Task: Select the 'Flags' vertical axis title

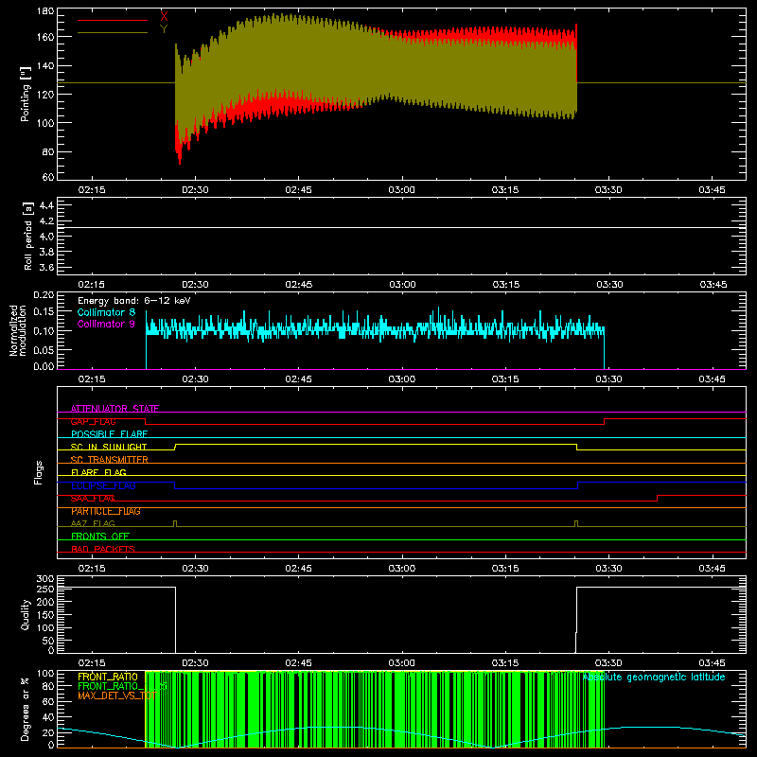Action: 39,472
